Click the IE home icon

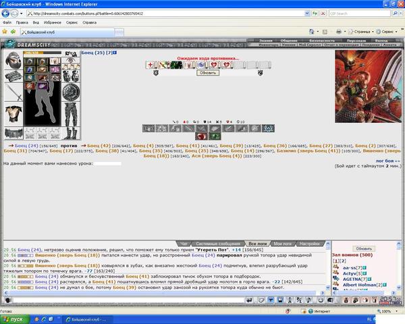point(311,32)
